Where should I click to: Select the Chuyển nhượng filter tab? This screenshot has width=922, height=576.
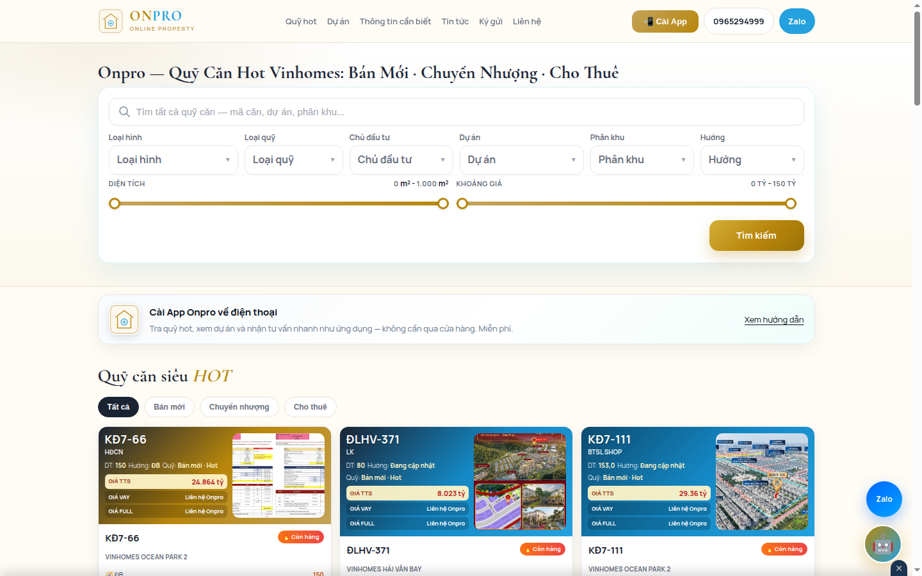point(239,407)
